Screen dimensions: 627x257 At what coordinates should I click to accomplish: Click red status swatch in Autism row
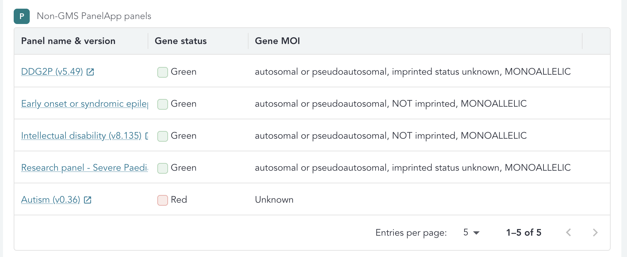point(163,200)
